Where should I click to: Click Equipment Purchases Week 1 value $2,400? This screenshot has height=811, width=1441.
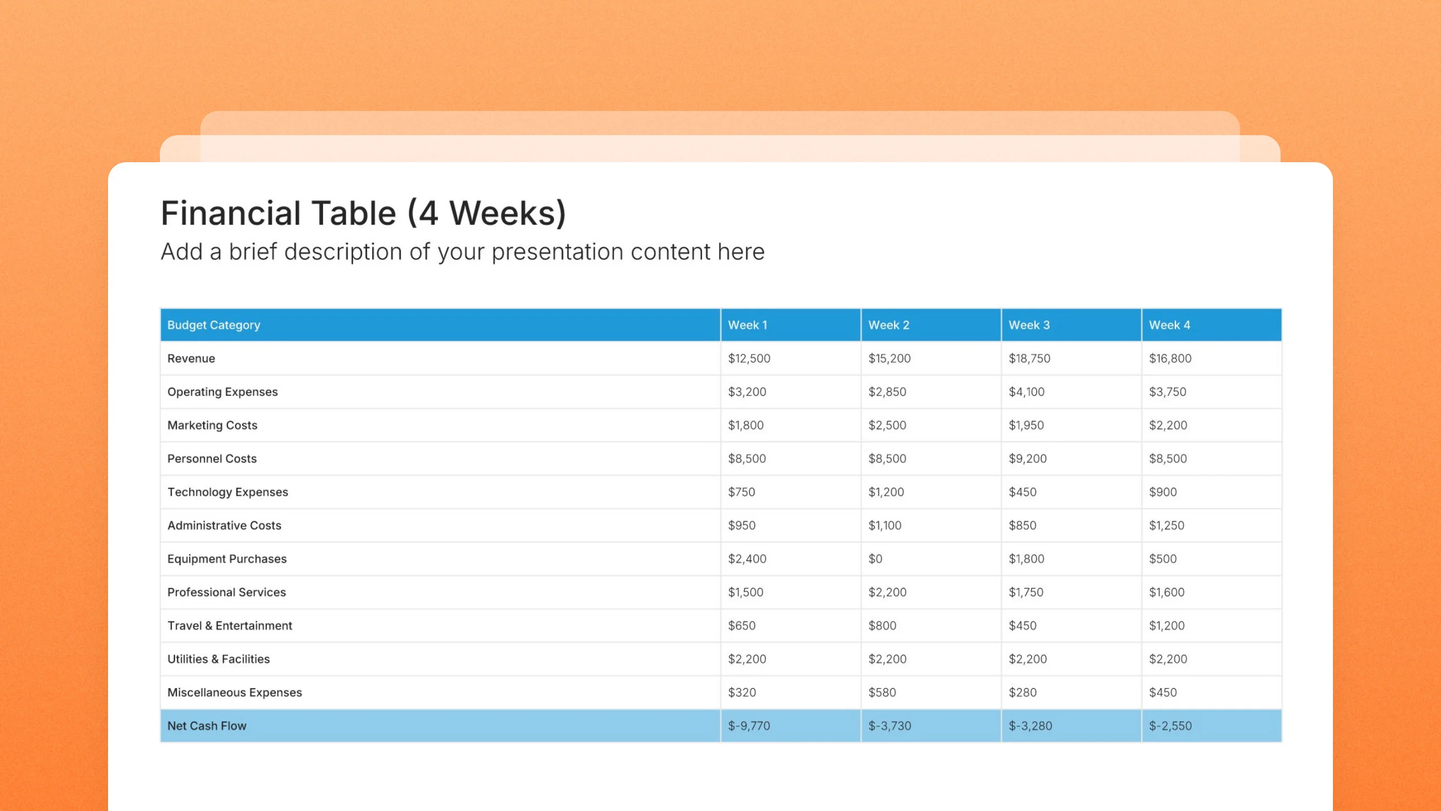pyautogui.click(x=747, y=559)
